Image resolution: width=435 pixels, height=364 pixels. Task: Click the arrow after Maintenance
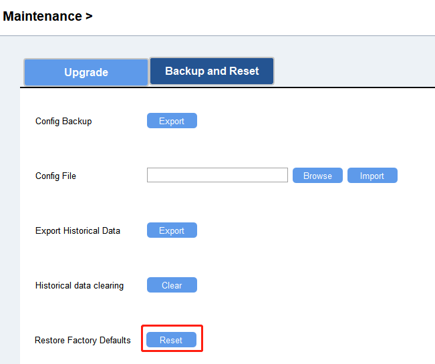click(89, 16)
